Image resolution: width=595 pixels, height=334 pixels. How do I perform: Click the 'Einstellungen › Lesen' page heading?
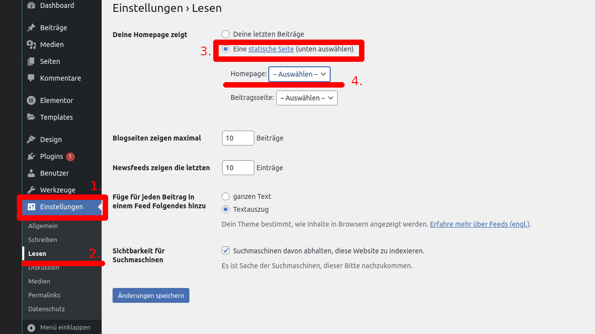(x=167, y=8)
